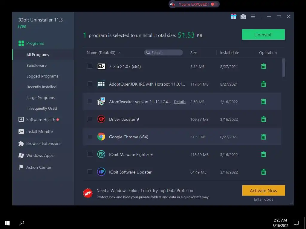Click the IObit Malware Fighter shield icon

click(x=101, y=154)
